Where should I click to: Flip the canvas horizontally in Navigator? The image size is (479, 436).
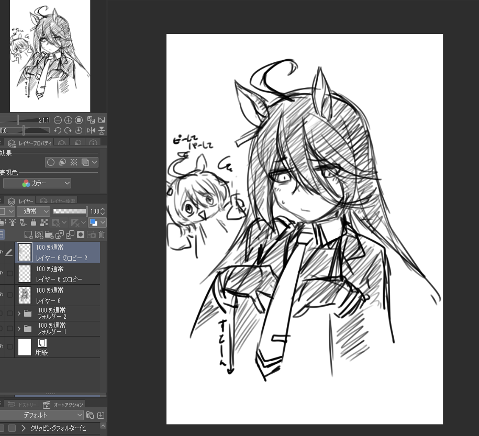(x=91, y=130)
